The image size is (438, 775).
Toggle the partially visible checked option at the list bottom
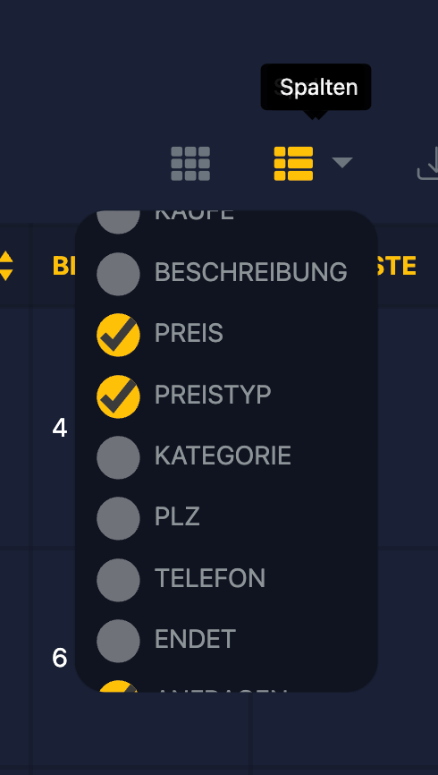pyautogui.click(x=118, y=686)
